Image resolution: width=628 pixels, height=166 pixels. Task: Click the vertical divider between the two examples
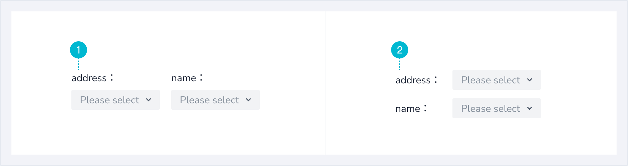pos(325,83)
